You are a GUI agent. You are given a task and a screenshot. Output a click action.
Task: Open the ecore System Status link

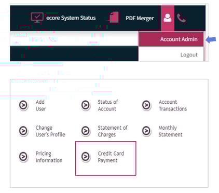pos(71,18)
